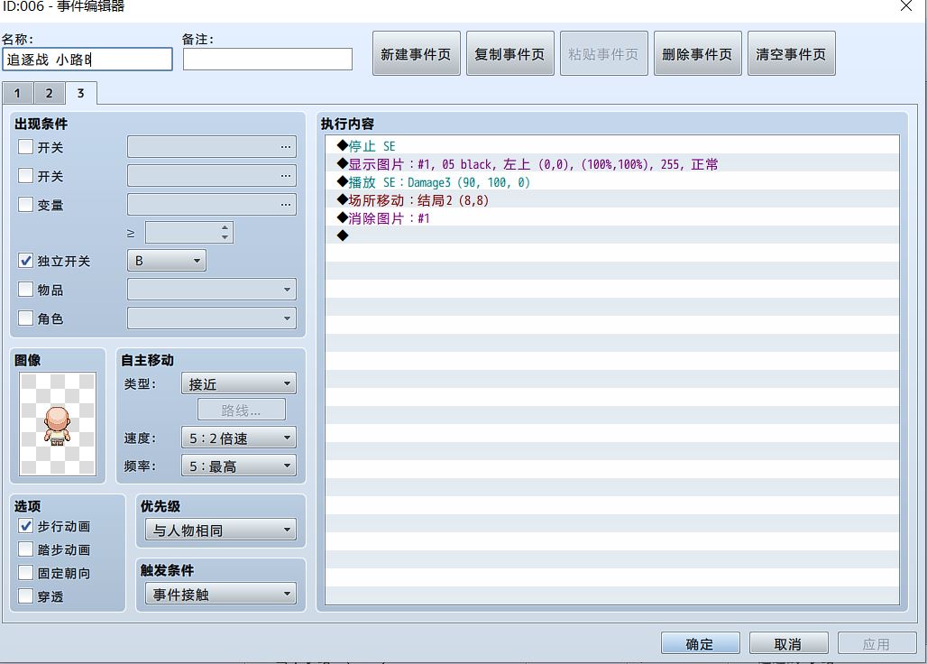
Task: Click the 新建事件页 button
Action: [x=417, y=54]
